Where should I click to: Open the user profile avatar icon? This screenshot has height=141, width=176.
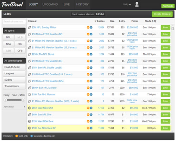coord(137,4)
